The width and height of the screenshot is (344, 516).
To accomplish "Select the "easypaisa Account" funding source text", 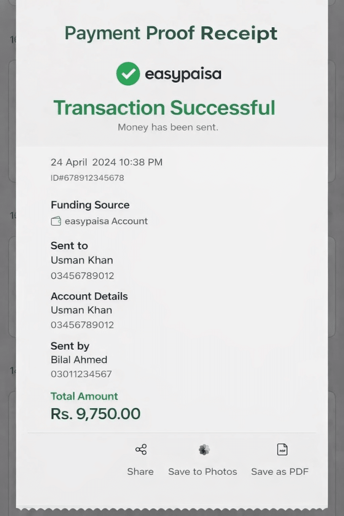I will [106, 221].
